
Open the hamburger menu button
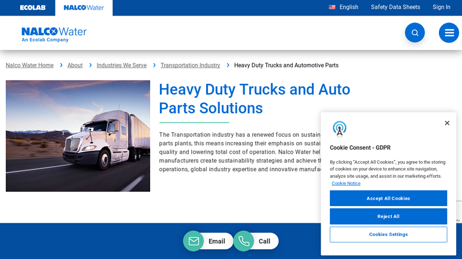449,33
